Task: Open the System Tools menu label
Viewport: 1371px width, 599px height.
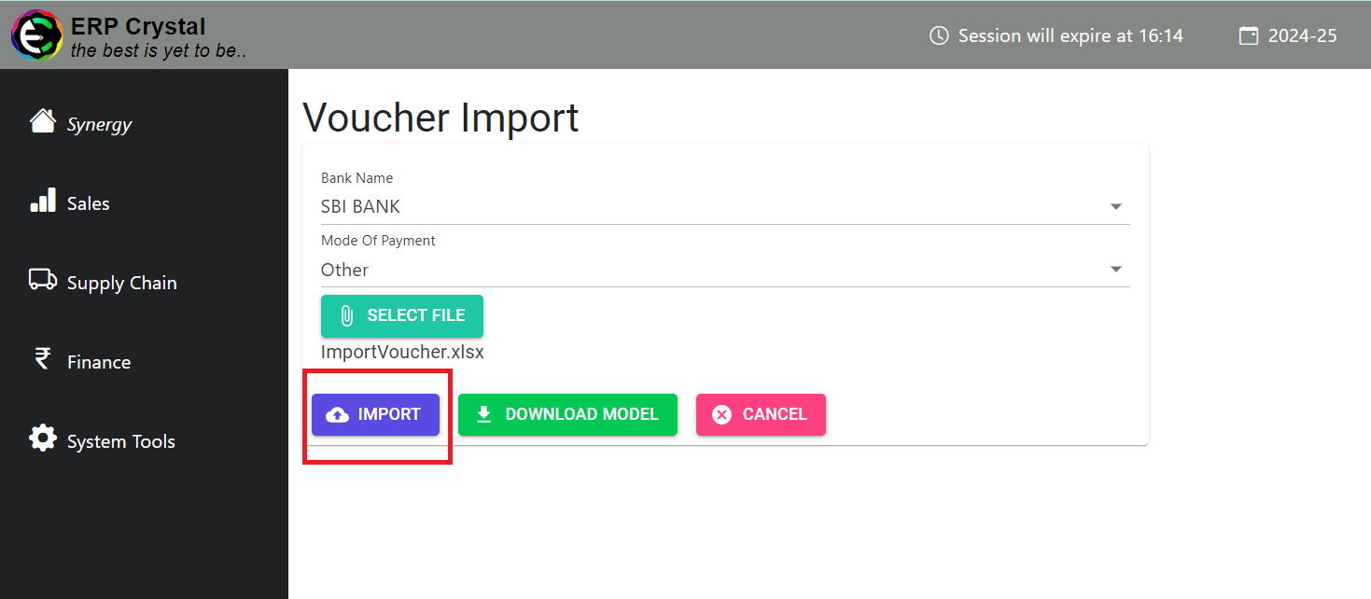Action: (x=121, y=442)
